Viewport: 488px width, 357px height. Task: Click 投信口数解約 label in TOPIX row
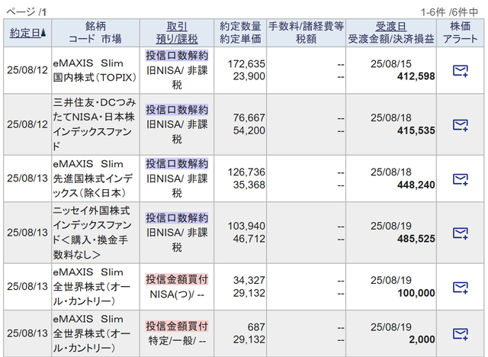(177, 56)
